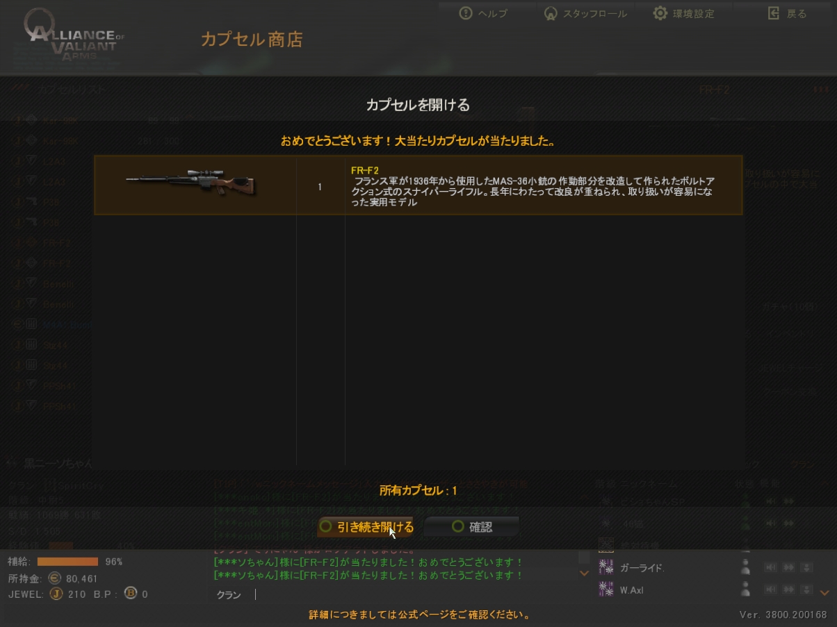Screen dimensions: 837x627
Task: Click the JEWEL coin icon
Action: (x=56, y=594)
